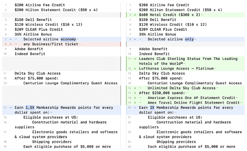
Task: Click the plus marker beside American Express One AP
Action: (135, 98)
